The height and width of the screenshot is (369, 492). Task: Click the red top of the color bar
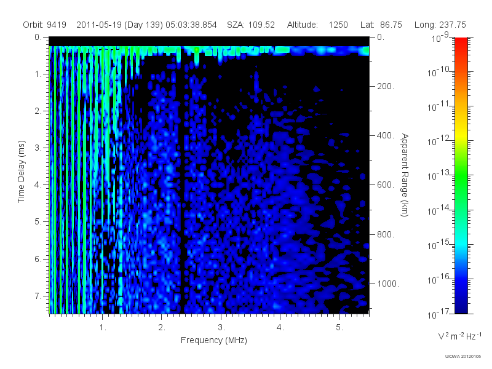pyautogui.click(x=461, y=47)
